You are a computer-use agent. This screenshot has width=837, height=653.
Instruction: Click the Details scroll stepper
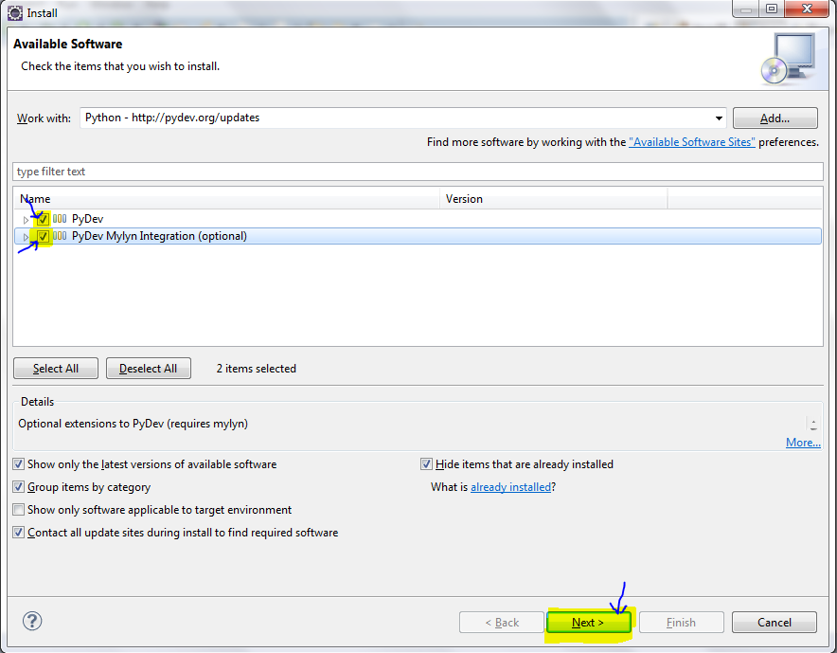(x=813, y=425)
